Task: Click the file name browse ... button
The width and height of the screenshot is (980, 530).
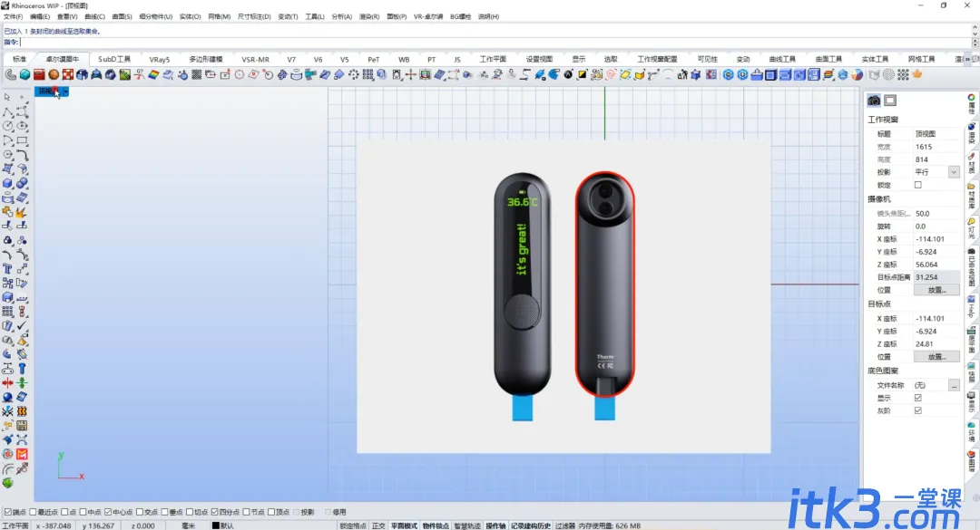Action: click(x=954, y=386)
